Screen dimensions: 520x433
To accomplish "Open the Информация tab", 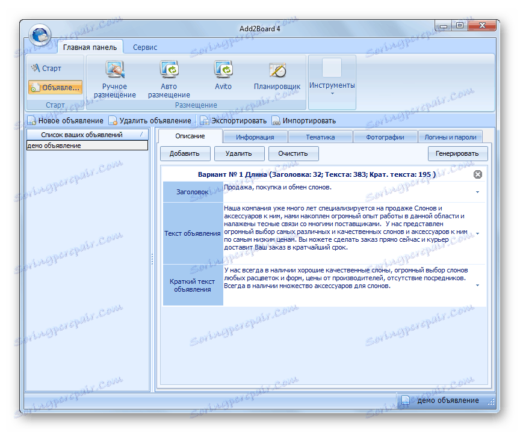I will tap(255, 137).
